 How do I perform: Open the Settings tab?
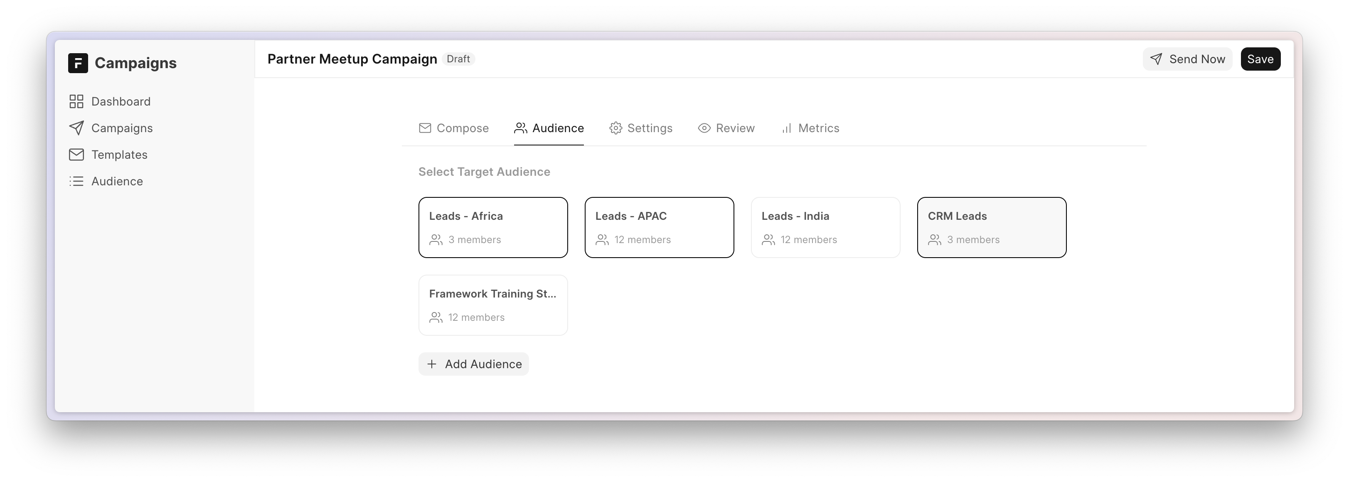pos(640,128)
